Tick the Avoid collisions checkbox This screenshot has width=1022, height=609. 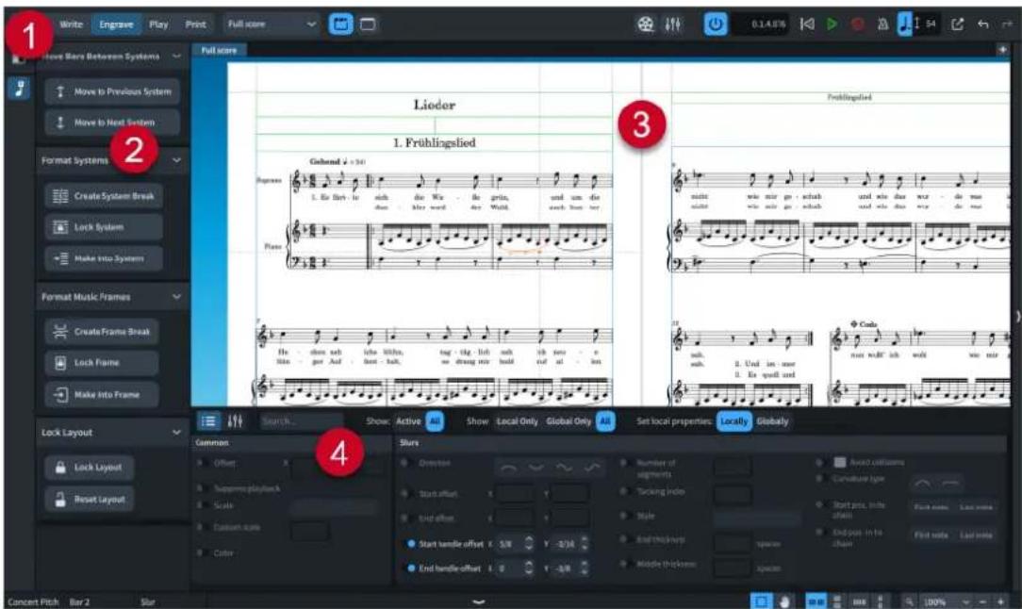point(840,462)
